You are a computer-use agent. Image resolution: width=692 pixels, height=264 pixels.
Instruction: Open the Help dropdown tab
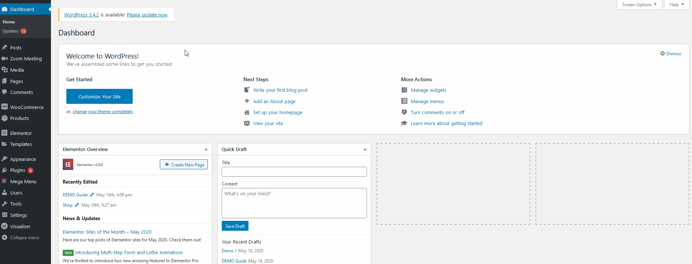point(677,5)
